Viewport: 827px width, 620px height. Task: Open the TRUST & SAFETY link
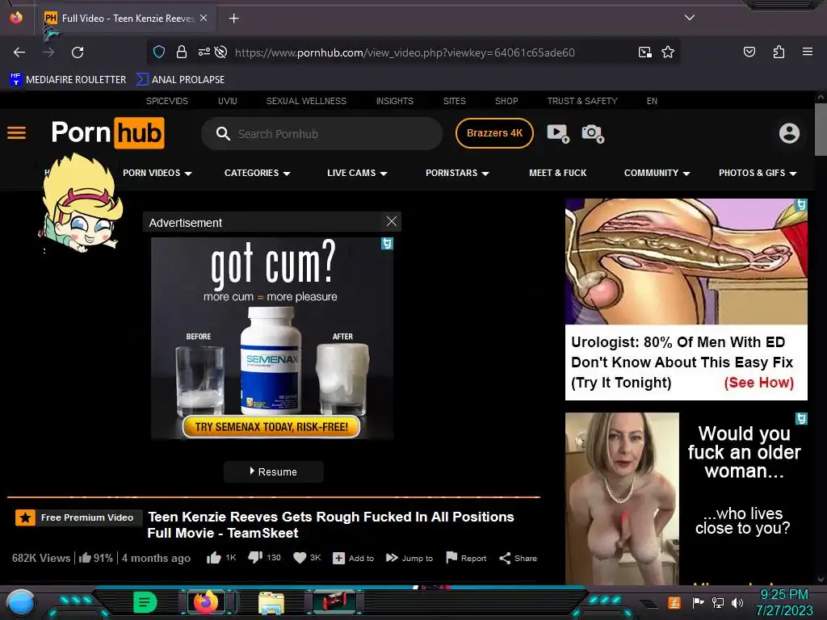[x=582, y=101]
